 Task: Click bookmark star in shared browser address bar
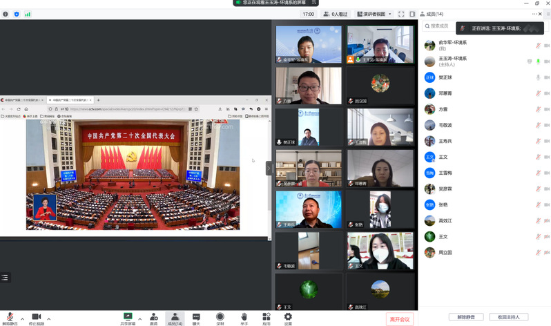(x=196, y=109)
